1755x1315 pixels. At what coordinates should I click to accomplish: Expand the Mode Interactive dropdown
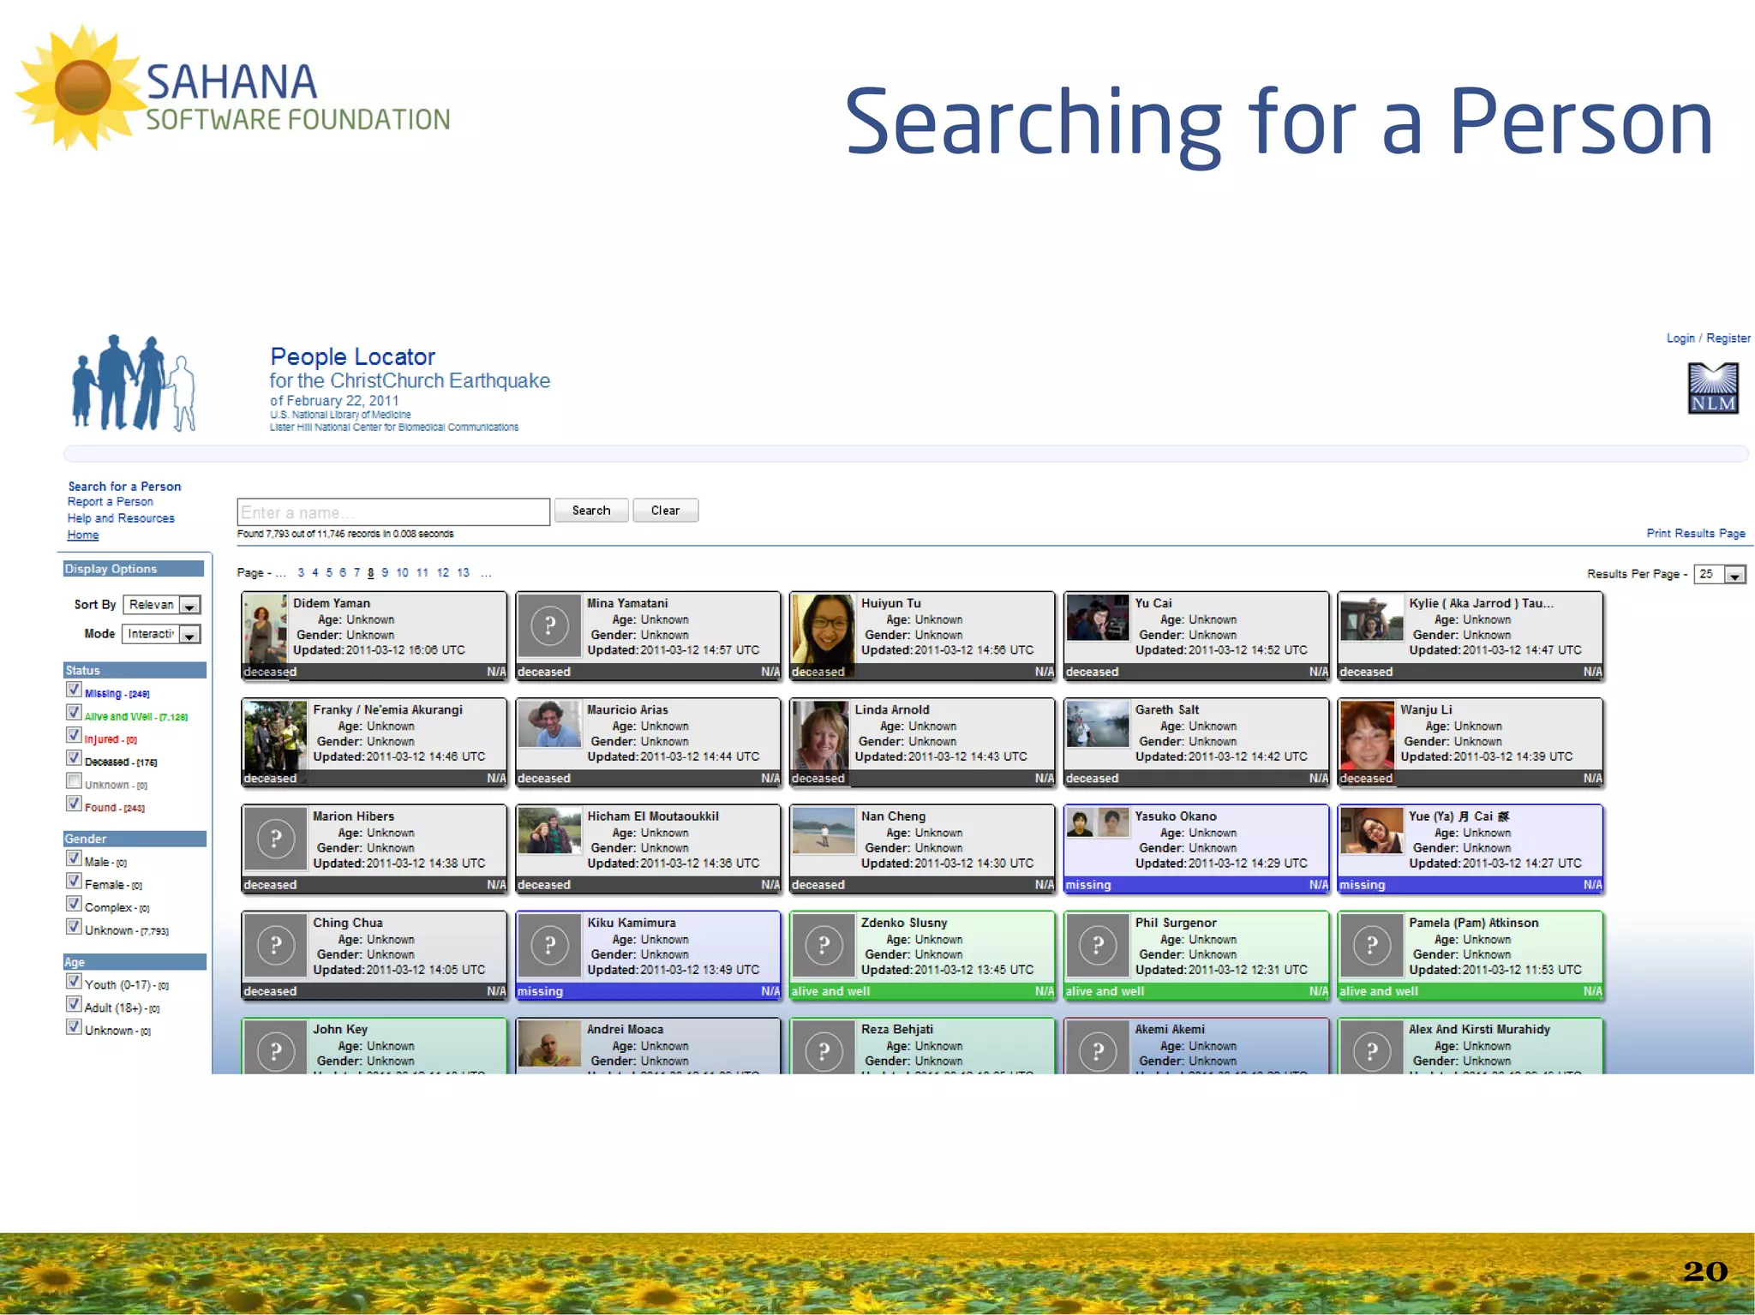[189, 634]
